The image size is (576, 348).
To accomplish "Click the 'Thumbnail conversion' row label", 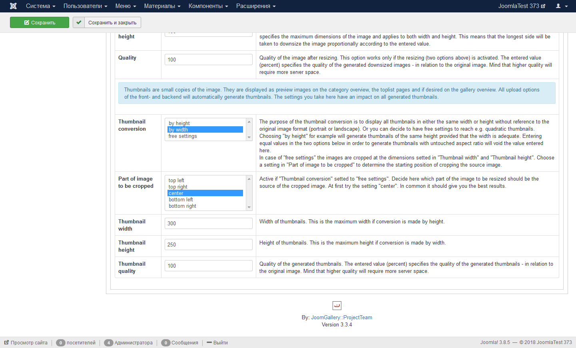I will tap(132, 125).
